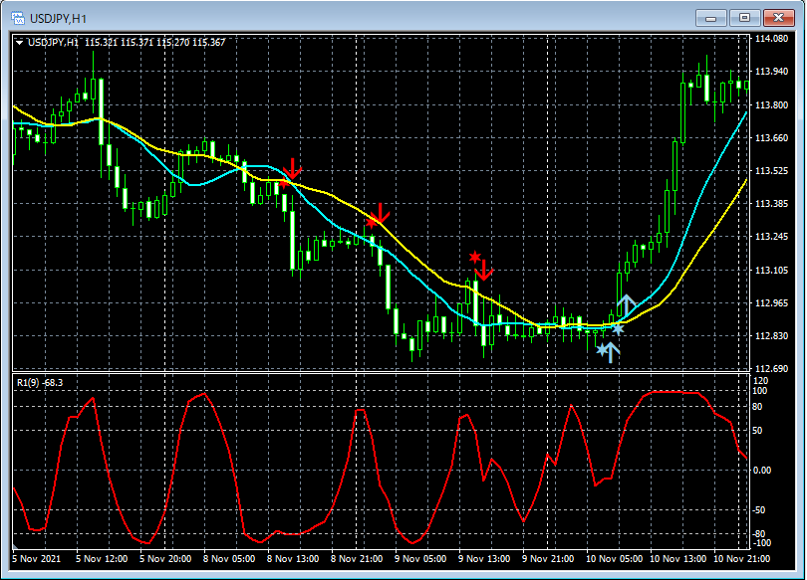Click the 10 Nov 13:00 time label
Viewport: 807px width, 580px height.
coord(678,559)
